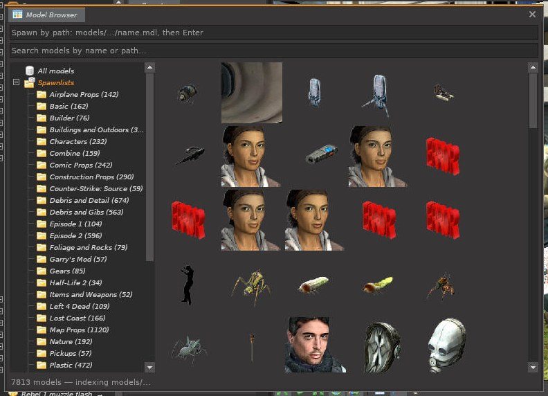Screen dimensions: 548x396
Task: Select the white gas mask head model
Action: (447, 345)
